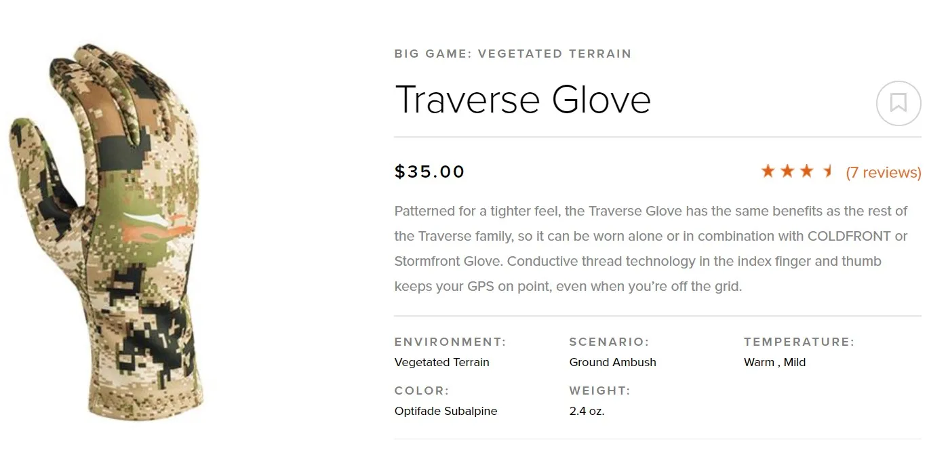Click the SCENARIO heading label
The height and width of the screenshot is (459, 948).
point(610,342)
